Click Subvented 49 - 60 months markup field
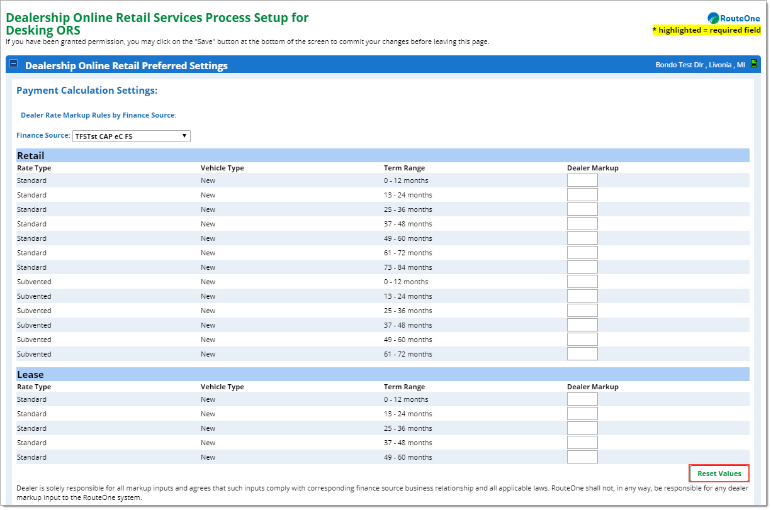The width and height of the screenshot is (771, 510). click(582, 340)
